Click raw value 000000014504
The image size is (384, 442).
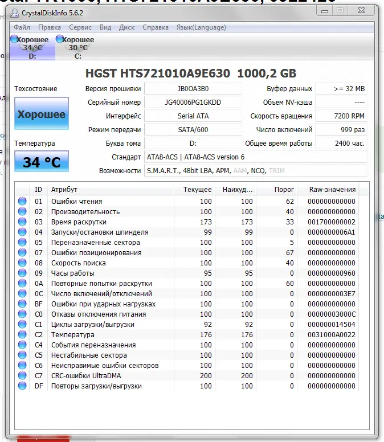pyautogui.click(x=331, y=325)
